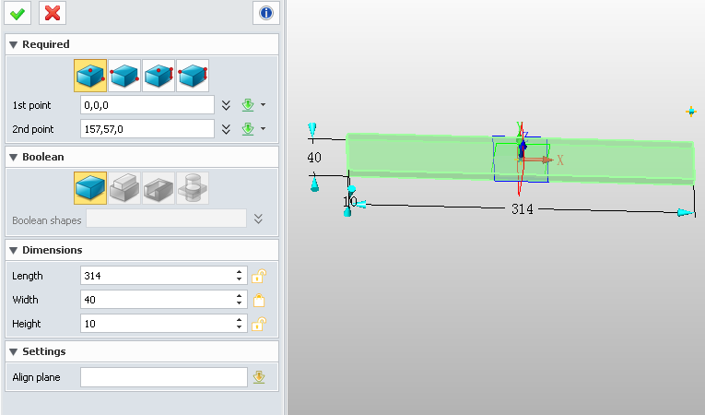Click the 1st point pick-from-screen green arrow
The width and height of the screenshot is (705, 415).
pyautogui.click(x=248, y=105)
